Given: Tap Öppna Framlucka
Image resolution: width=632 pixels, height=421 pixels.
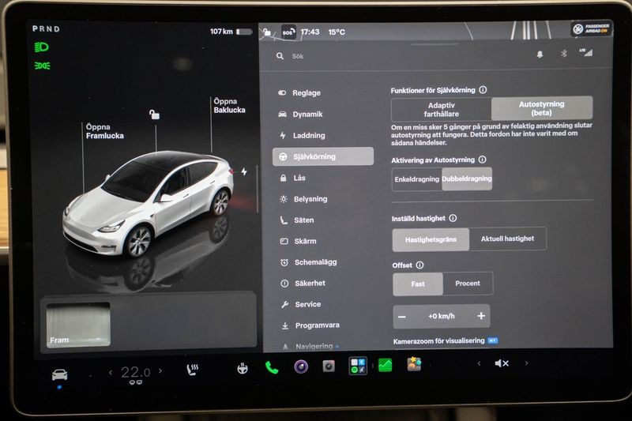Looking at the screenshot, I should click(x=105, y=131).
